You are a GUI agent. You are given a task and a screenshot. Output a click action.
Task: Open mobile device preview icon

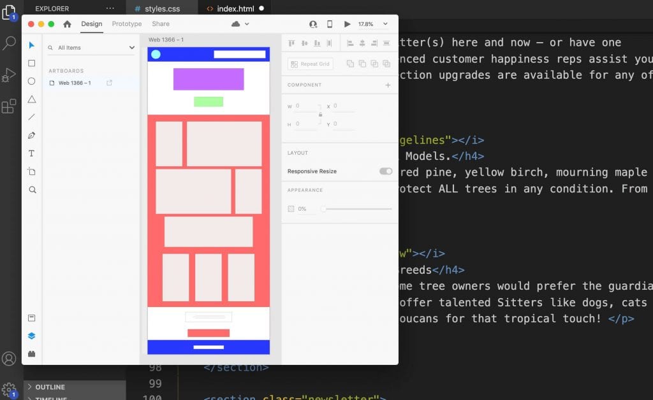coord(330,24)
